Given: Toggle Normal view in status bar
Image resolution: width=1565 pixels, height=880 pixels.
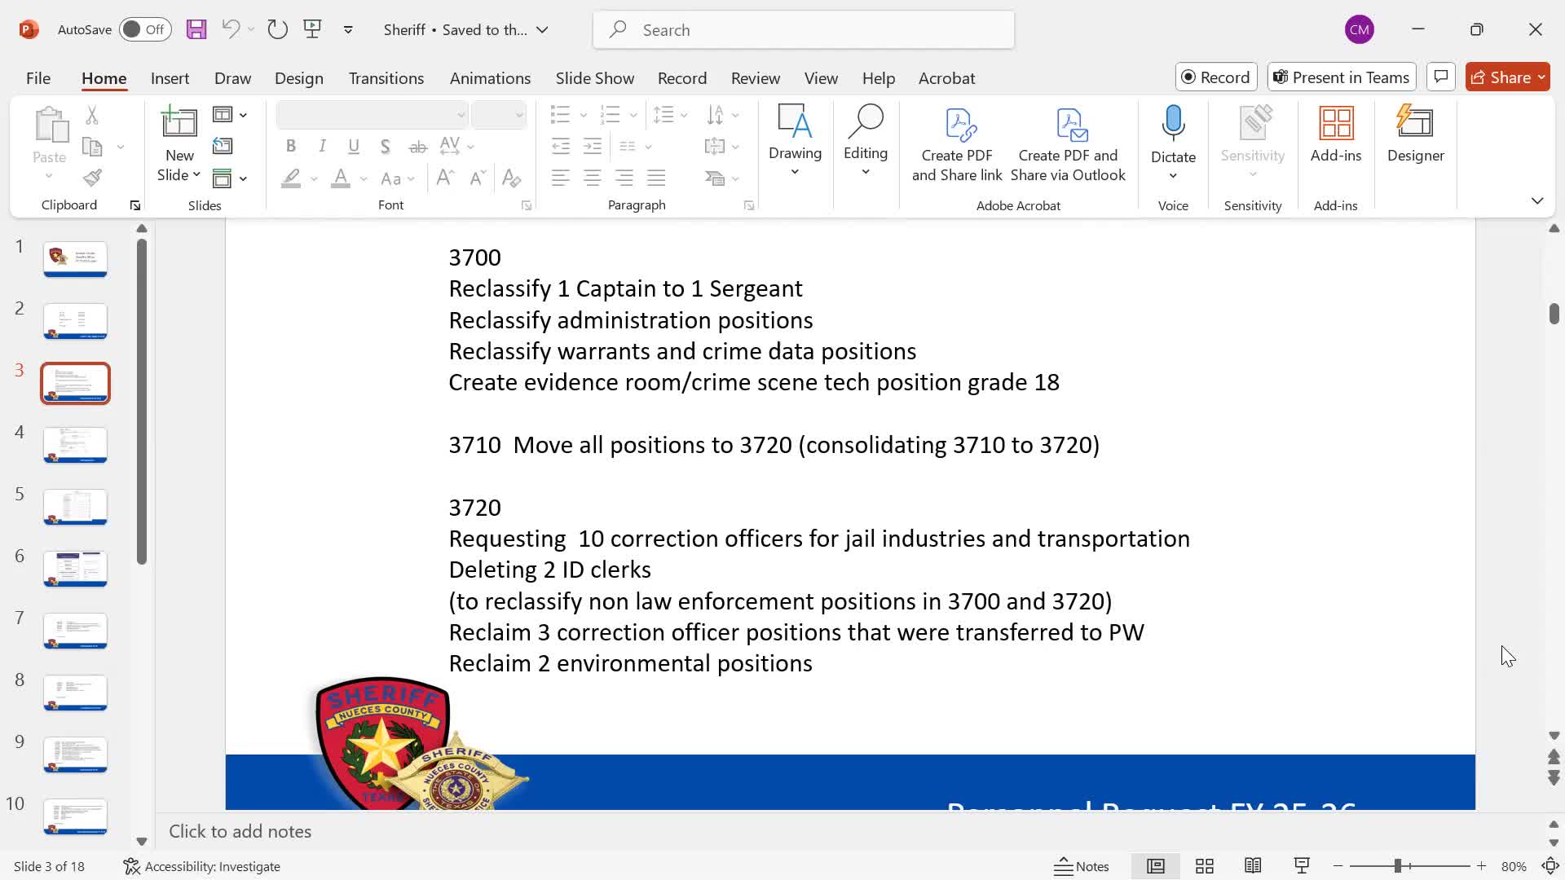Looking at the screenshot, I should coord(1156,866).
